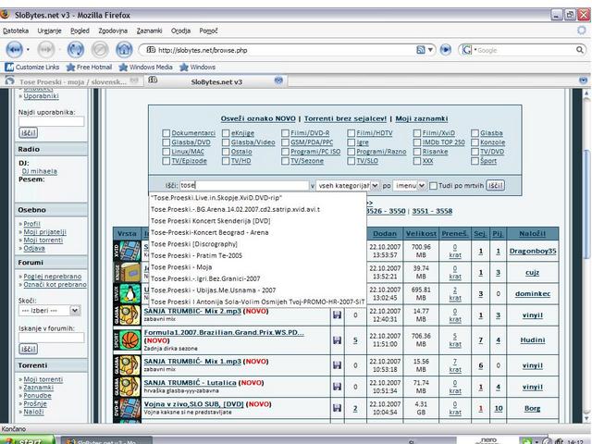592x444 pixels.
Task: Check the Filmi/DVD-R checkbox
Action: click(285, 133)
